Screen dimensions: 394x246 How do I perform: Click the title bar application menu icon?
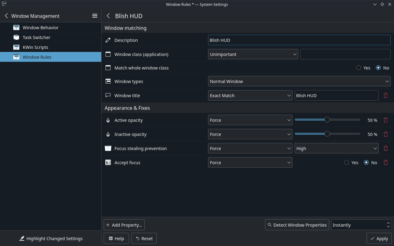tap(4, 4)
